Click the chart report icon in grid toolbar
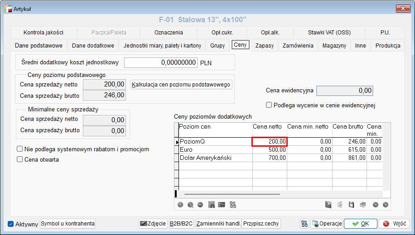 (328, 205)
